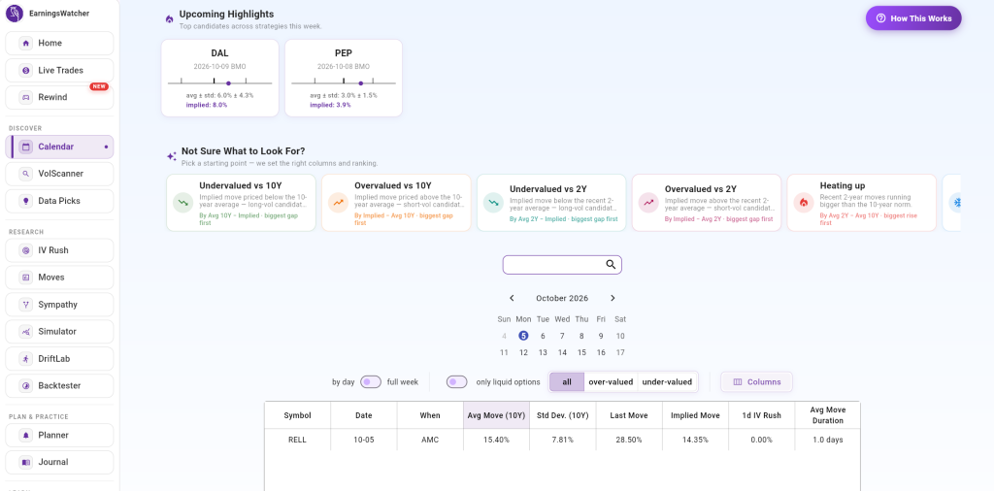Open Simulator in the sidebar
The height and width of the screenshot is (491, 994).
click(59, 331)
